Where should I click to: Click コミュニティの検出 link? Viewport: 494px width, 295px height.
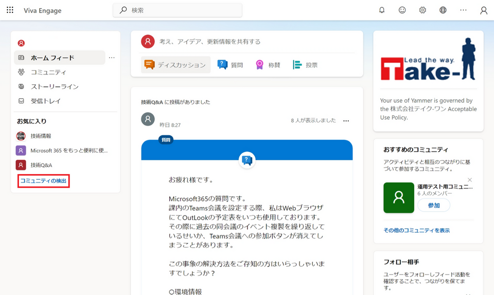(43, 181)
